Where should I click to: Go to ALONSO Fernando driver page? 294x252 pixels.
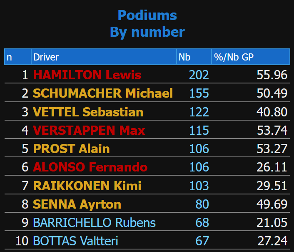(x=90, y=167)
